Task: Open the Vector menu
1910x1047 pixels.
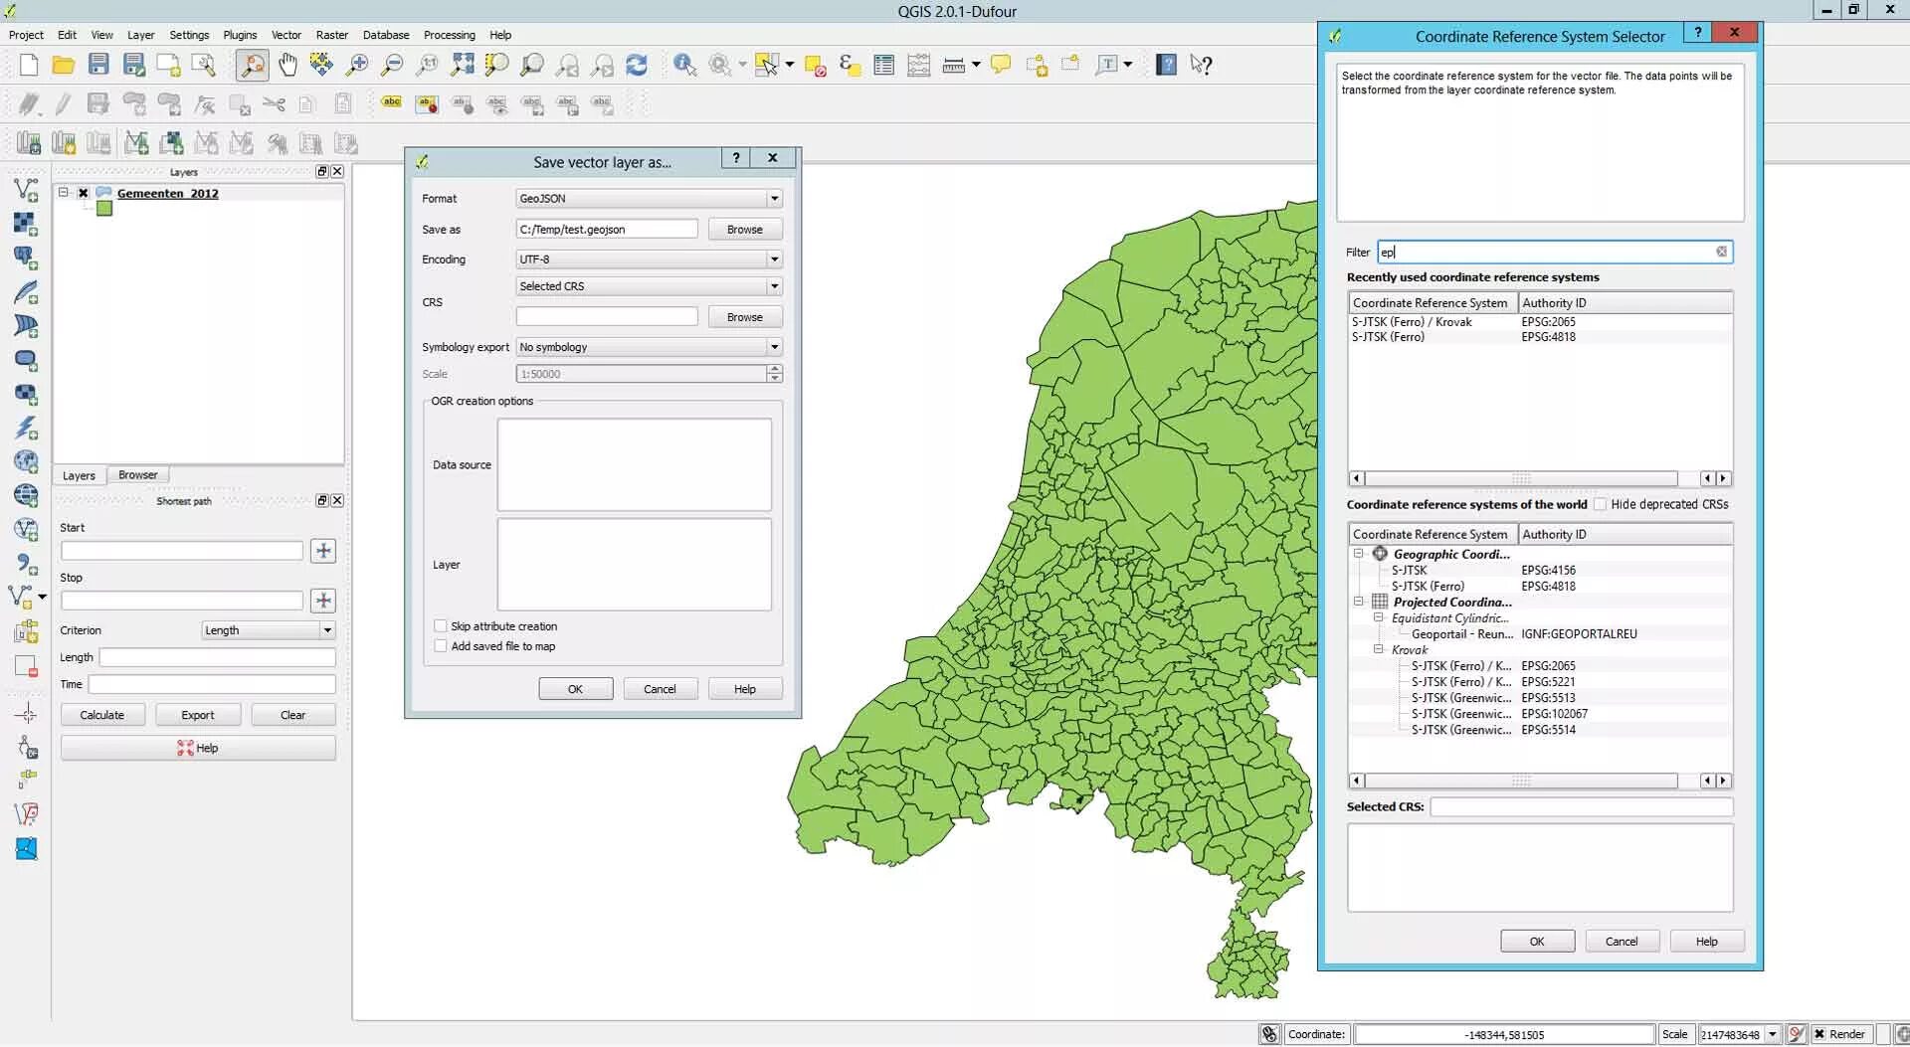Action: [286, 35]
